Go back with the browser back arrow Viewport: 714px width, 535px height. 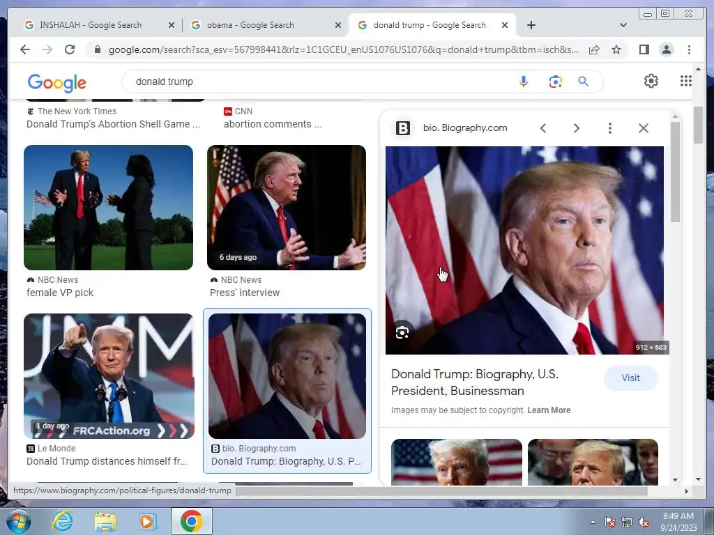tap(25, 49)
